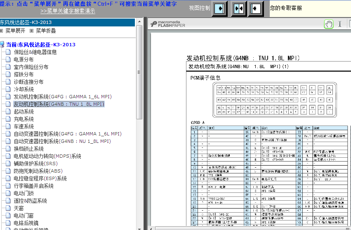
Task: Open 防抱死制动系统(ABS) tree item
Action: coord(38,171)
